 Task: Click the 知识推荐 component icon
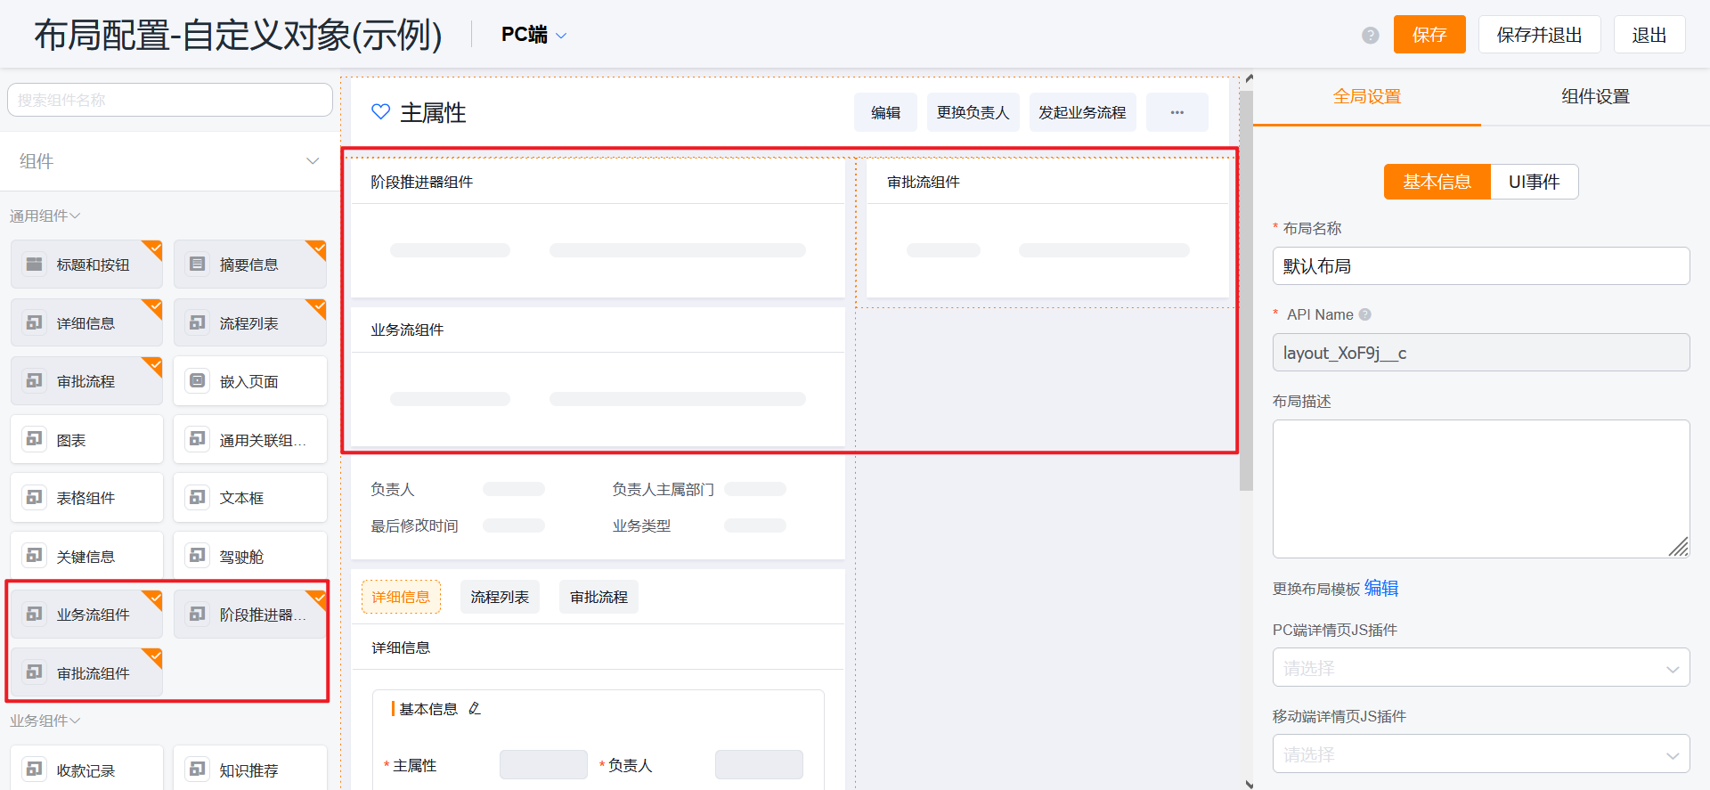(x=197, y=770)
